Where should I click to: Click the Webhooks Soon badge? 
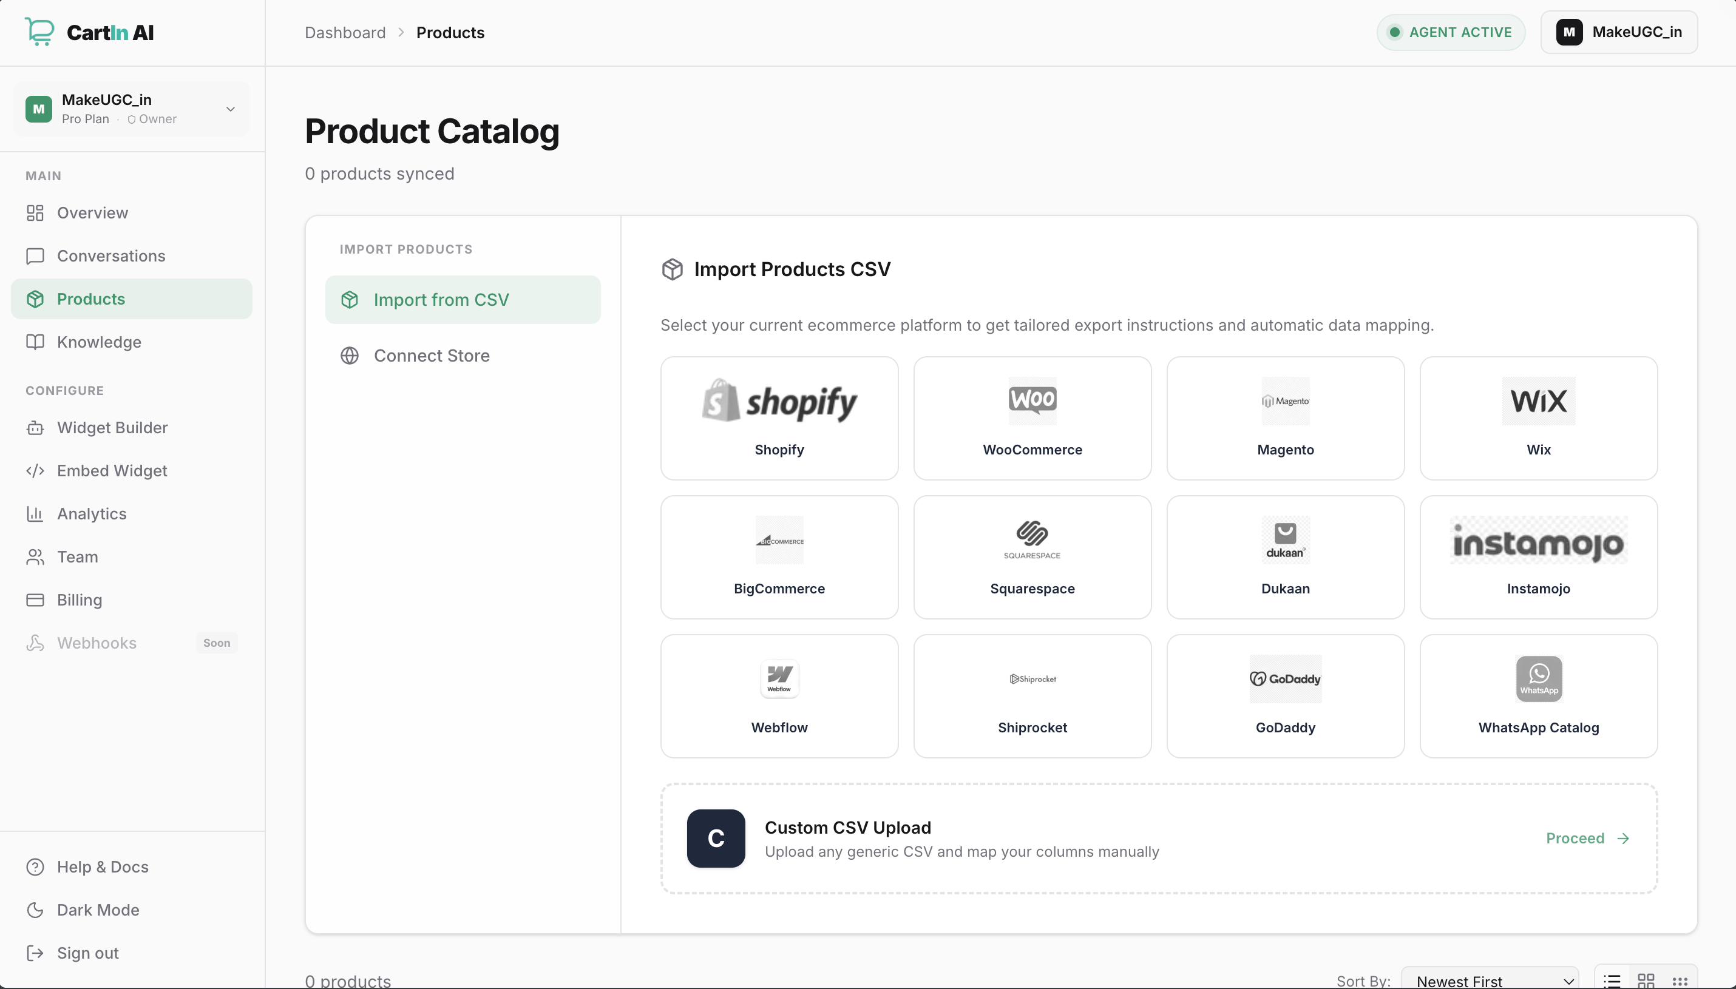(217, 643)
